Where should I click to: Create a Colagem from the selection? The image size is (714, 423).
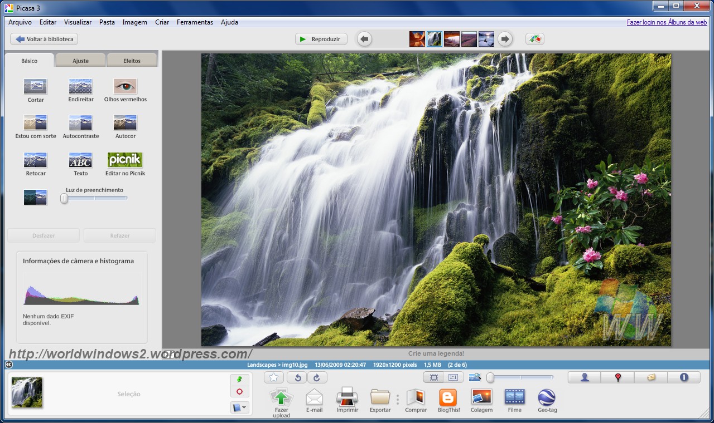coord(481,397)
